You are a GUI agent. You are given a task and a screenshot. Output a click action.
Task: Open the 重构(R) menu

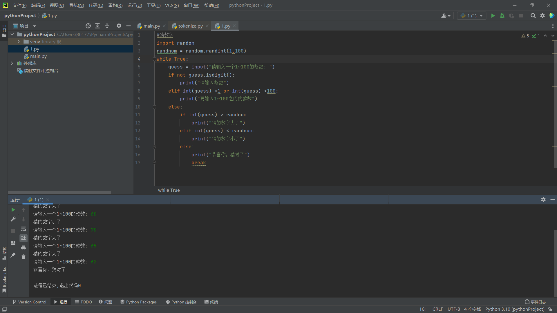(115, 5)
